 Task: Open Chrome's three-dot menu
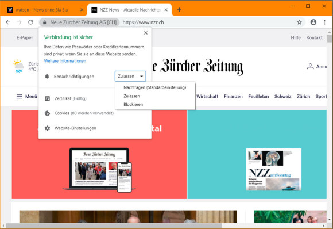(324, 22)
